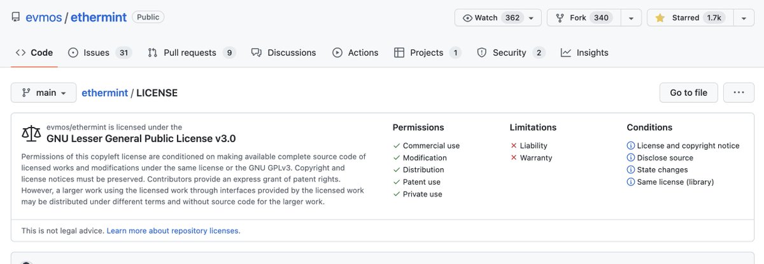This screenshot has height=264, width=764.
Task: Click the GNU Lesser General Public License v3.0 title
Action: [141, 138]
